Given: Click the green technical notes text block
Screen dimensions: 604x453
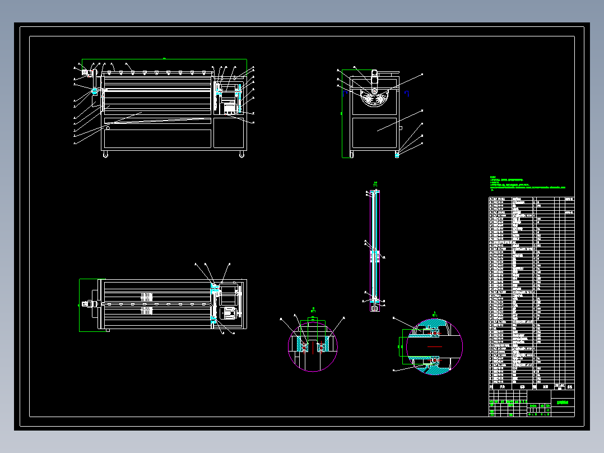Looking at the screenshot, I should (527, 183).
